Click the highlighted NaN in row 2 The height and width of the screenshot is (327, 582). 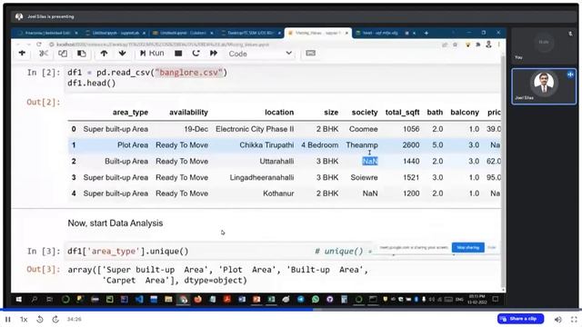pyautogui.click(x=370, y=161)
